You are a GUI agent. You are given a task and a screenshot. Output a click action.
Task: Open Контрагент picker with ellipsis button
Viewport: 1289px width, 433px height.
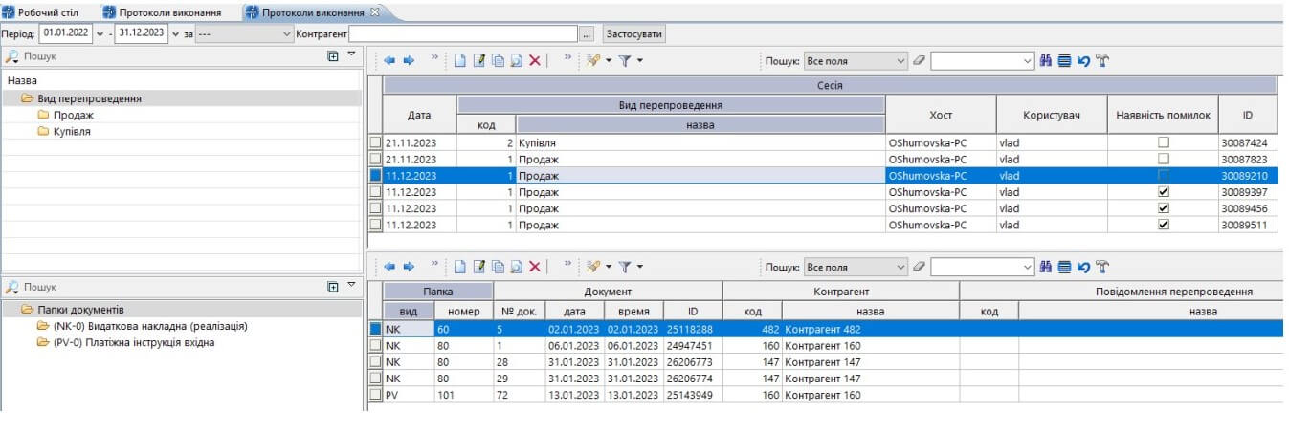pyautogui.click(x=588, y=33)
